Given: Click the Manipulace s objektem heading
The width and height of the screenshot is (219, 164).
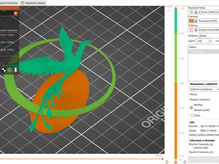Looking at the screenshot, I should [x=204, y=84].
